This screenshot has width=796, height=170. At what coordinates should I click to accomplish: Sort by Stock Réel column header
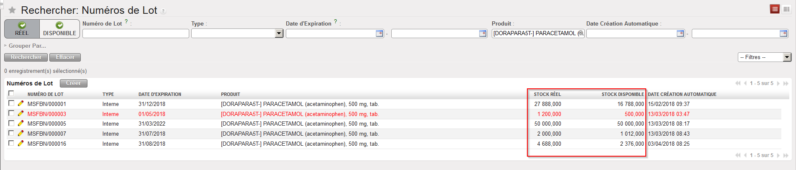pos(547,94)
